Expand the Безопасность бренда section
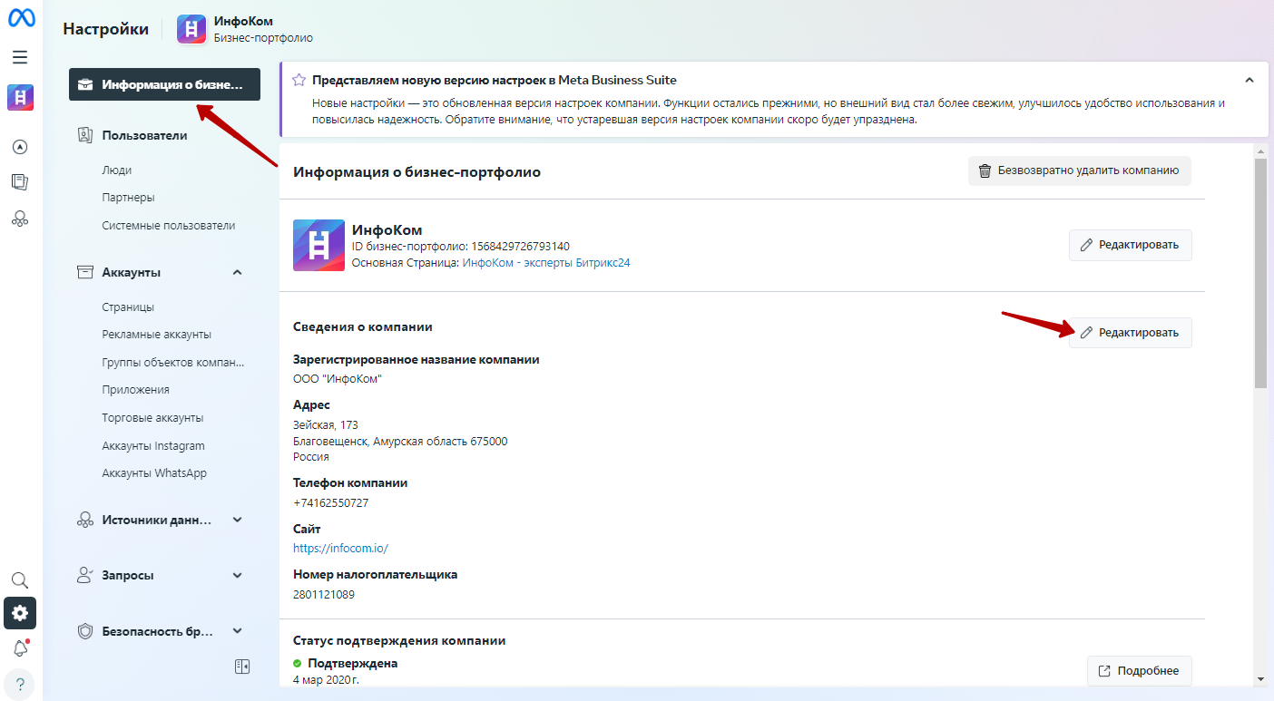Viewport: 1274px width, 701px height. point(238,631)
